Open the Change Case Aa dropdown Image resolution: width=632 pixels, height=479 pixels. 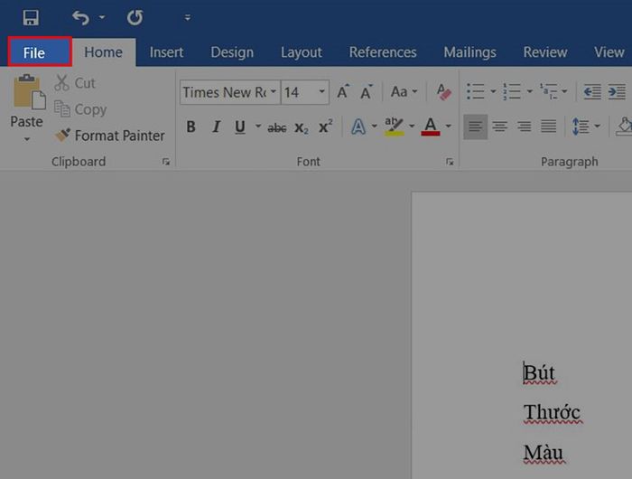(x=404, y=92)
